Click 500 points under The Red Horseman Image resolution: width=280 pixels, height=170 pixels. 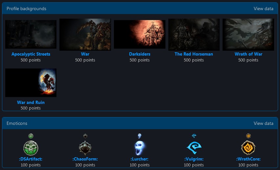point(194,60)
